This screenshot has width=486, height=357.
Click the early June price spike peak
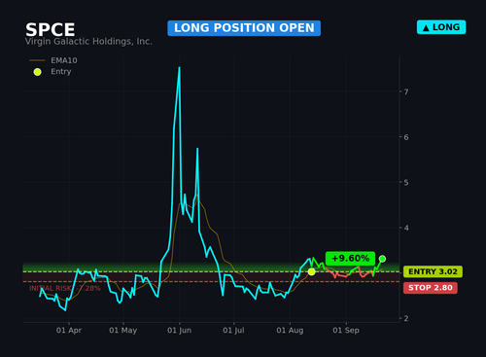[179, 67]
